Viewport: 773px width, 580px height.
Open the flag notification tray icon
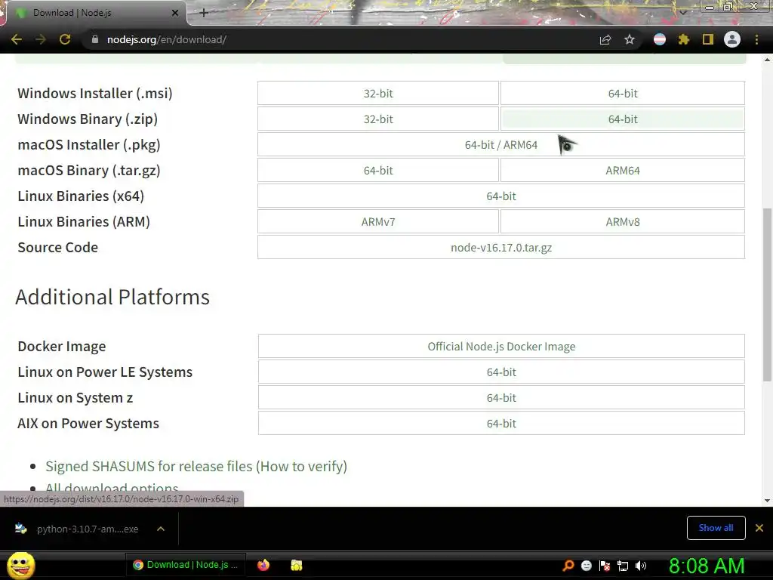click(x=605, y=566)
